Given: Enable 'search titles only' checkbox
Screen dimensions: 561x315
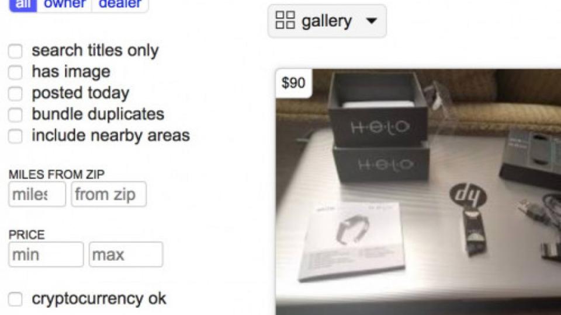Looking at the screenshot, I should click(15, 51).
